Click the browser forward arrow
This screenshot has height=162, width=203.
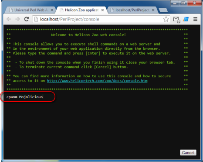(17, 19)
